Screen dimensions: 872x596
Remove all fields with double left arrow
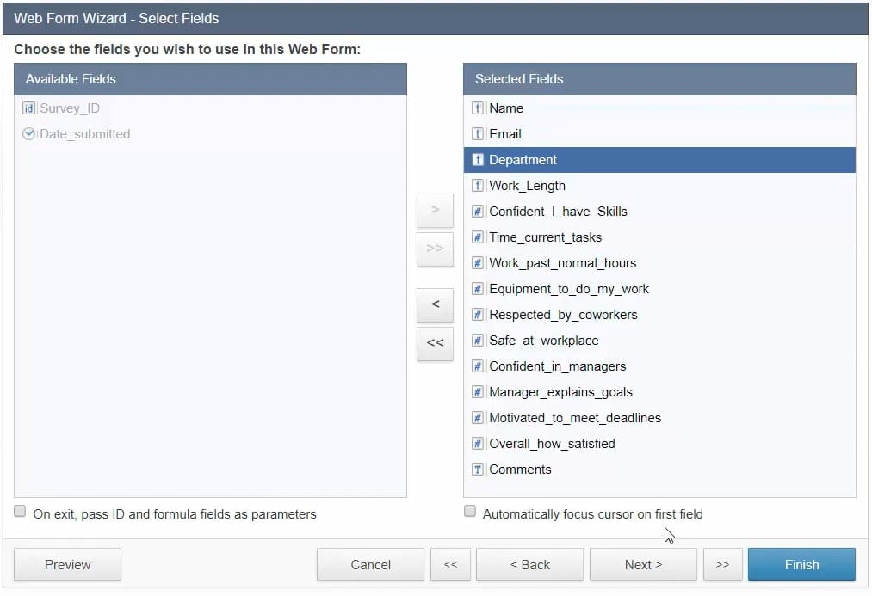[435, 342]
